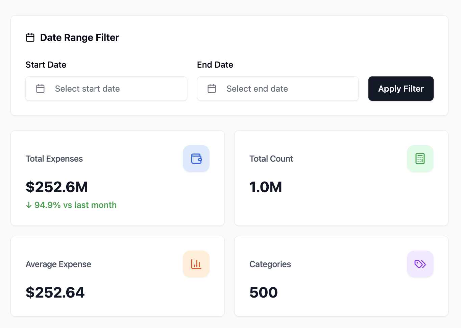Click the calendar icon inside the end date field
Screen dimensions: 461x328
pyautogui.click(x=212, y=89)
